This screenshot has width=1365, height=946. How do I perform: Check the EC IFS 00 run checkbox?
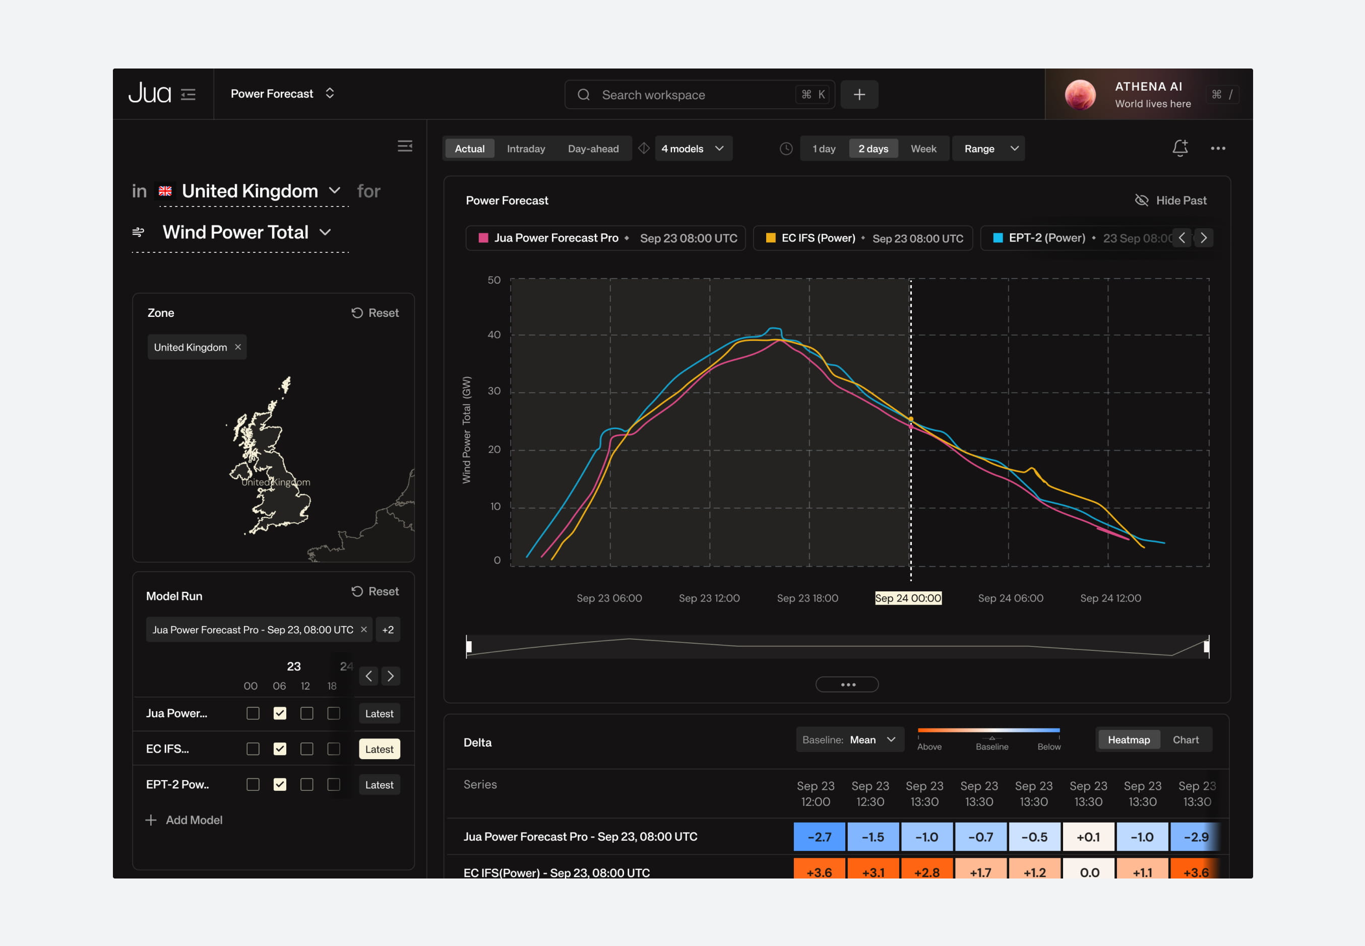(253, 749)
